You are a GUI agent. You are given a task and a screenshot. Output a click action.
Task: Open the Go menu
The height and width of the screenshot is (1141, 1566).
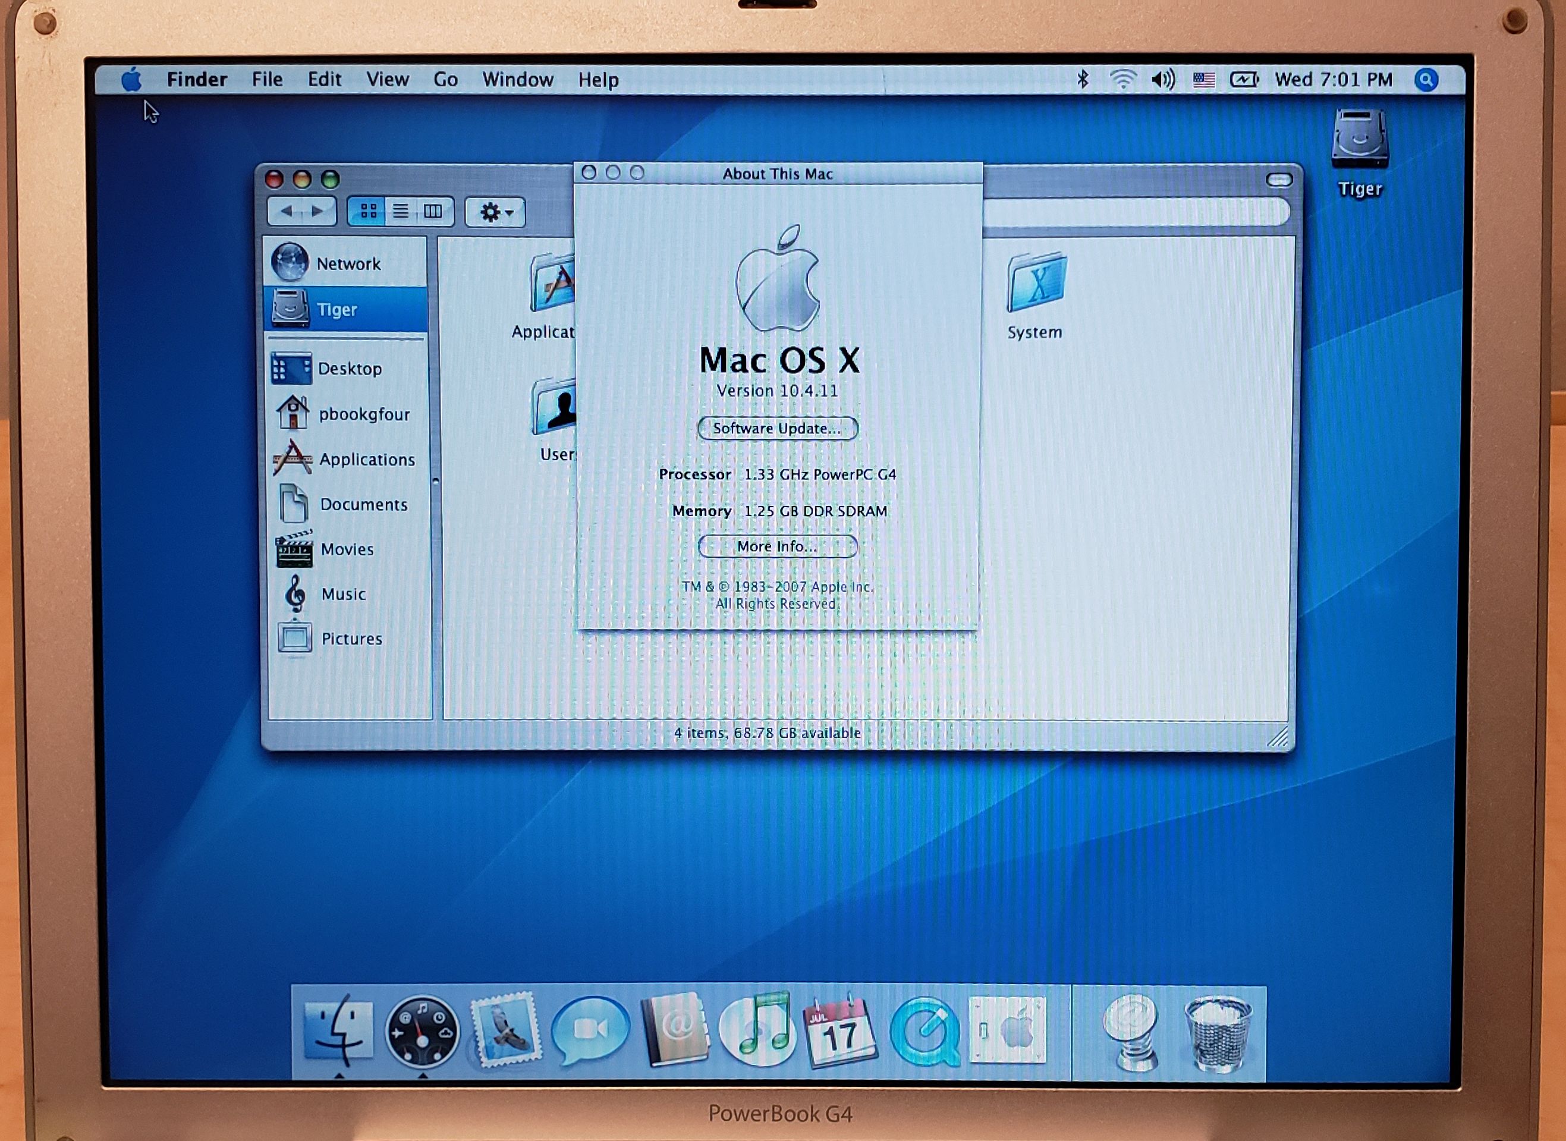click(445, 80)
